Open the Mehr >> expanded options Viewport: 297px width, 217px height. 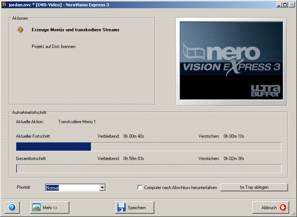50,207
